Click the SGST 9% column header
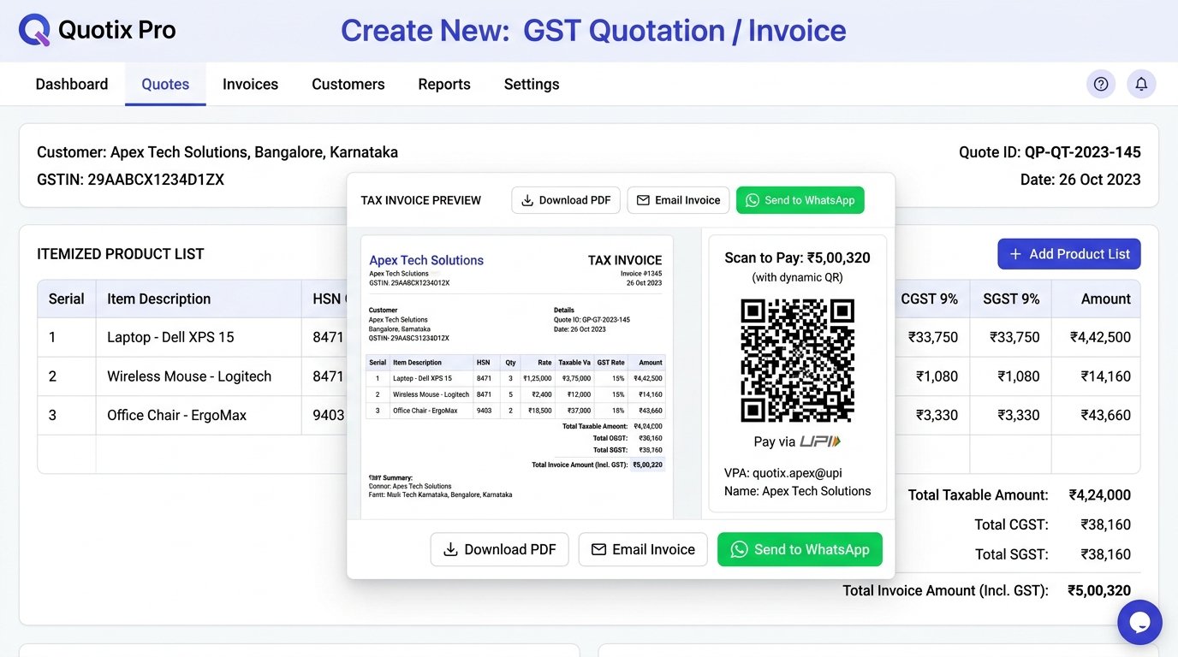The image size is (1178, 657). click(1011, 299)
